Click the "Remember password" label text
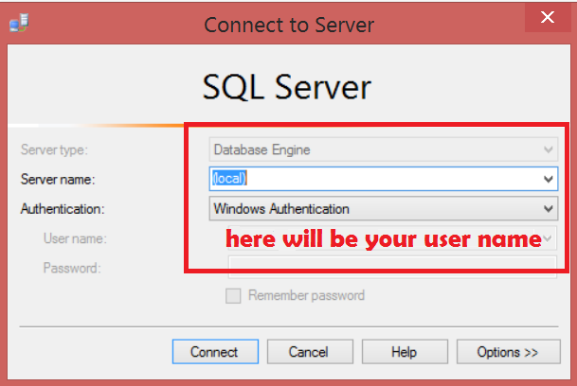Image resolution: width=577 pixels, height=386 pixels. pyautogui.click(x=307, y=295)
